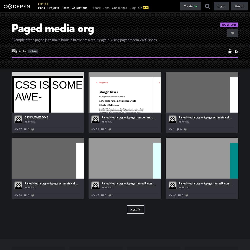Screen dimensions: 250x250
Task: Click avatar on @page number anb card
Action: tap(95, 119)
